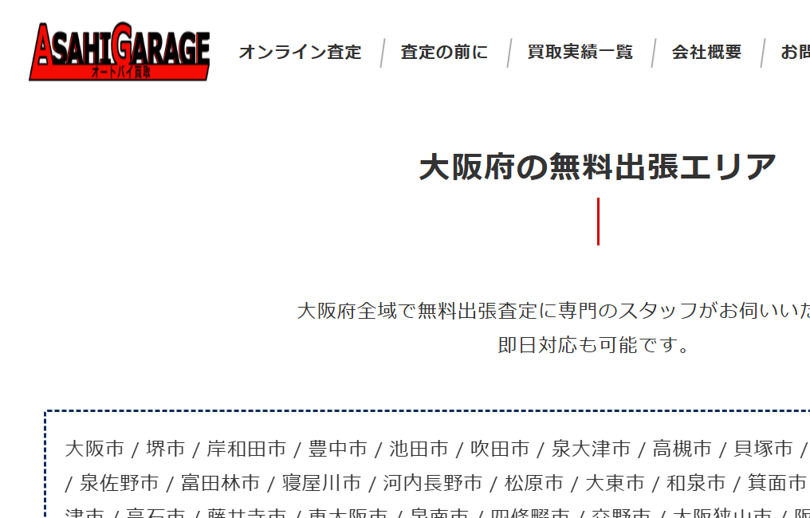810x518 pixels.
Task: Click 貝塚市 in the area list
Action: point(763,449)
